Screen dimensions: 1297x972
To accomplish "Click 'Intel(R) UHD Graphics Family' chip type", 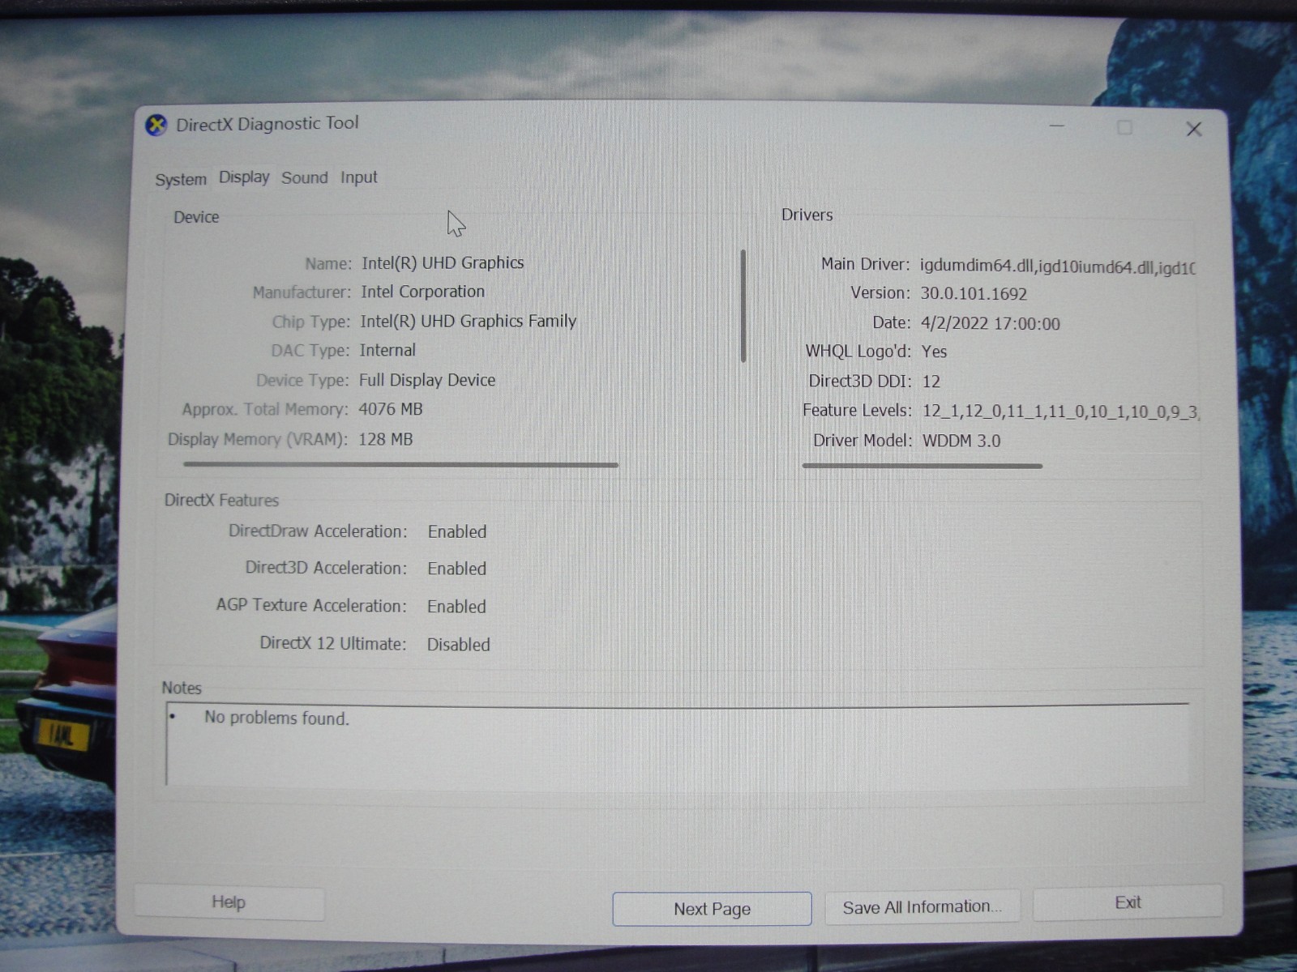I will pos(468,321).
